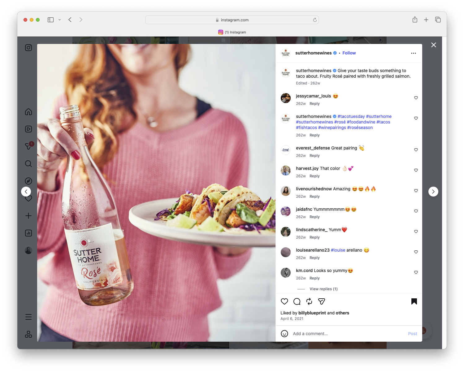Go to Home feed in the sidebar

28,112
